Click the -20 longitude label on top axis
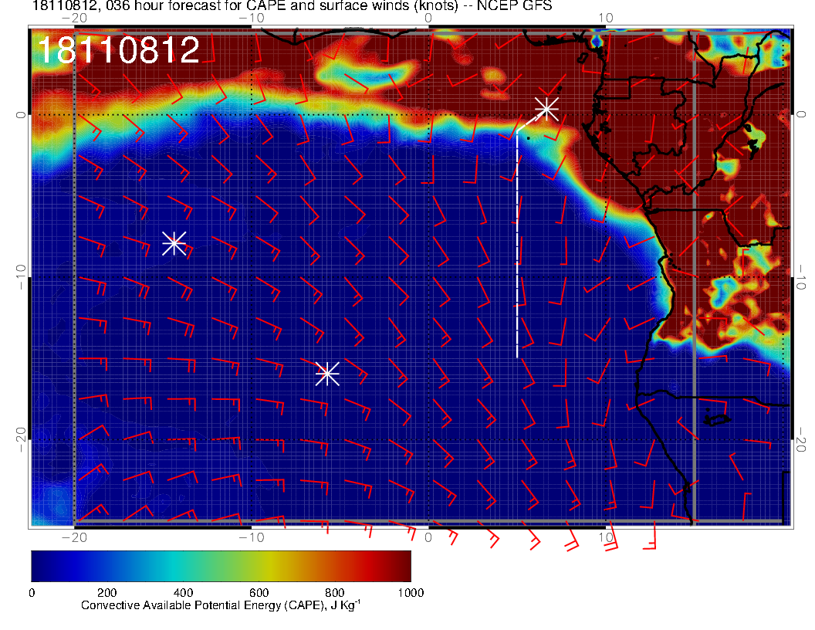815x630 pixels. coord(74,17)
